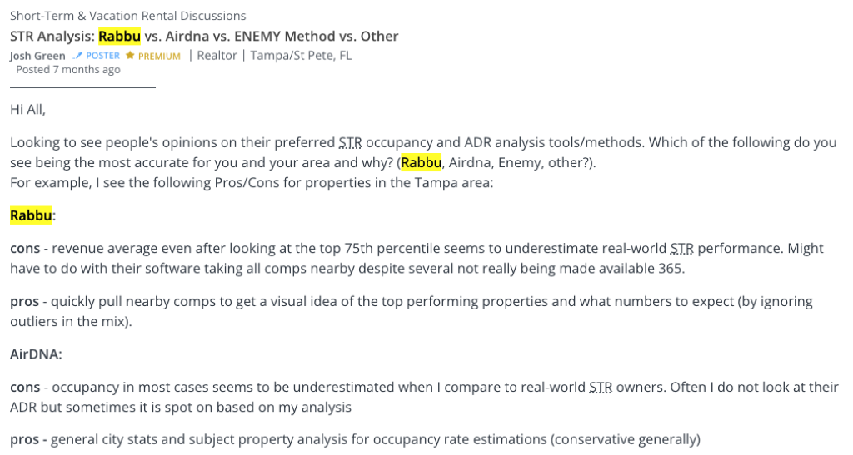Image resolution: width=853 pixels, height=455 pixels.
Task: Click bold cons label under Rabbu
Action: pos(25,249)
